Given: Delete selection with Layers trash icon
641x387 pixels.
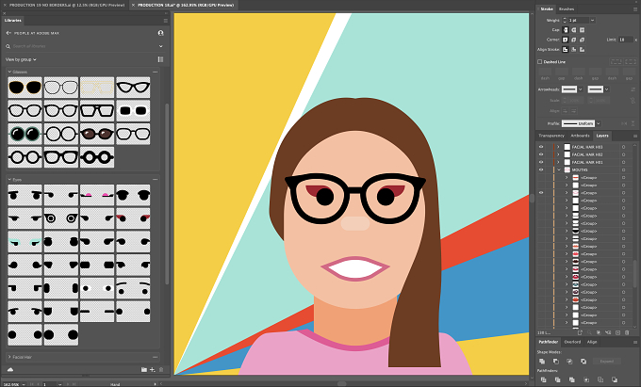Looking at the screenshot, I should tap(627, 332).
